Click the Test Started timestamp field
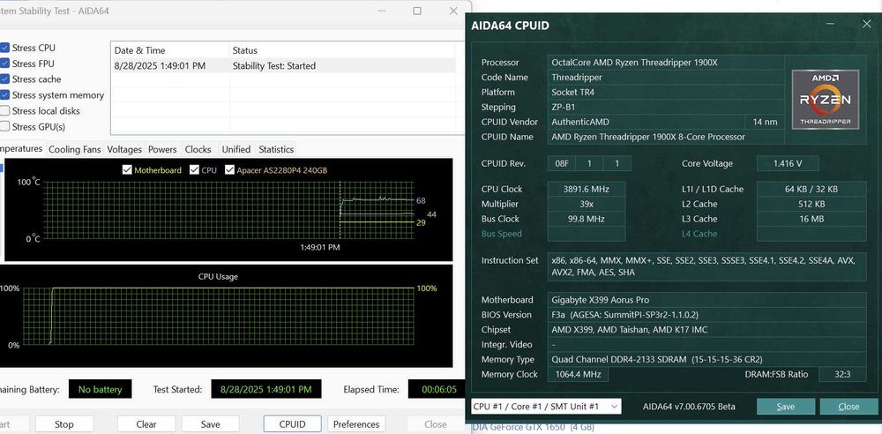The width and height of the screenshot is (882, 434). [266, 389]
